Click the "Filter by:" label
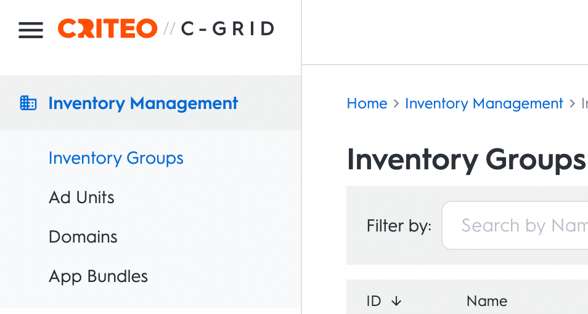Image resolution: width=588 pixels, height=314 pixels. (x=399, y=226)
